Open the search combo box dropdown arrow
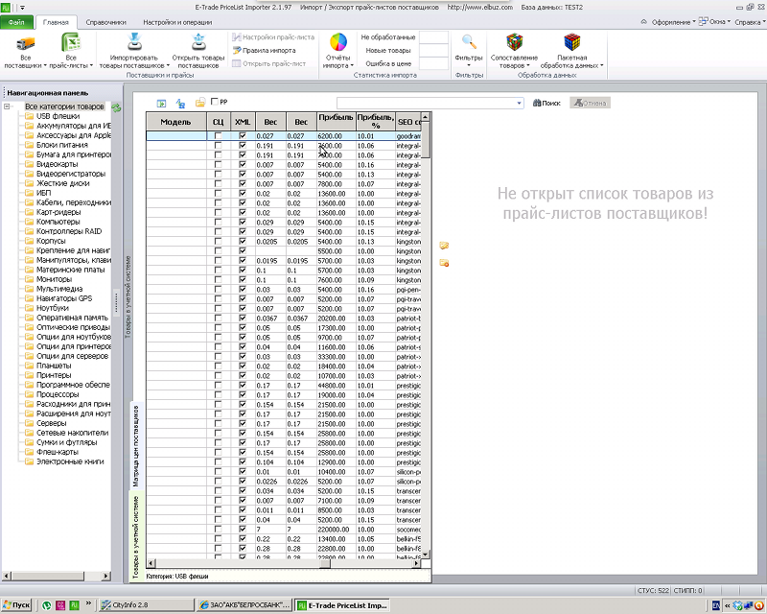 [519, 104]
